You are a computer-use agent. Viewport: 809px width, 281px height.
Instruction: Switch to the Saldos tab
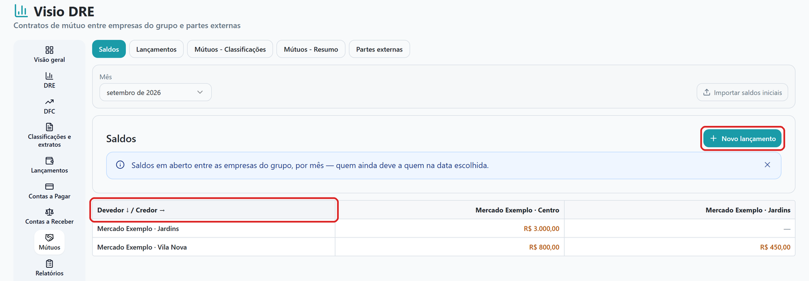tap(109, 49)
